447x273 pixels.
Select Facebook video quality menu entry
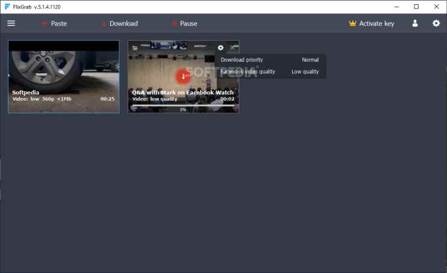[248, 71]
